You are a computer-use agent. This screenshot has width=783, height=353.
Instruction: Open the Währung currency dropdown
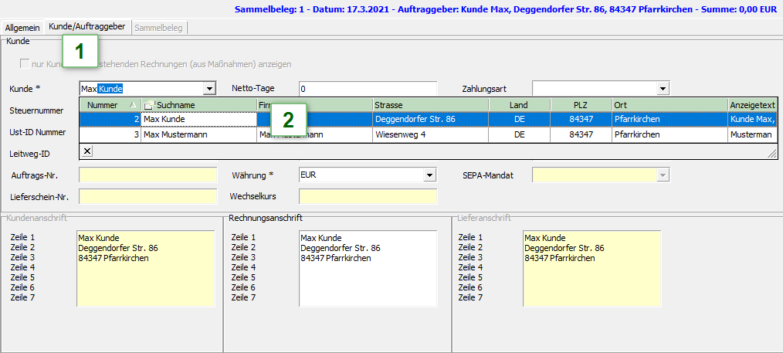[x=430, y=175]
